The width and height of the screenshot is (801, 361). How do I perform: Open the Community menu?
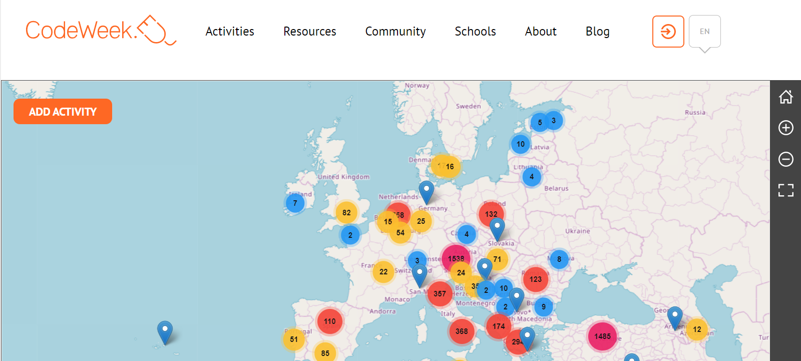[395, 32]
